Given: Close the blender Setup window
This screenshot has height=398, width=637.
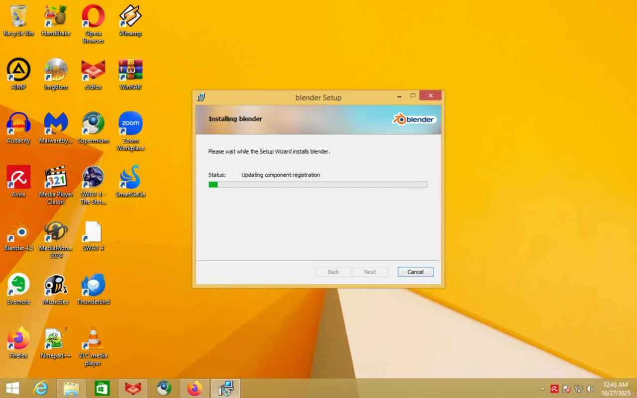Looking at the screenshot, I should point(430,96).
